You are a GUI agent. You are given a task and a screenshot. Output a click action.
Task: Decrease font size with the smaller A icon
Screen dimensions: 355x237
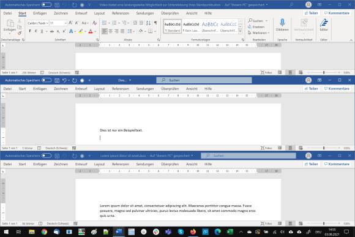(x=77, y=23)
